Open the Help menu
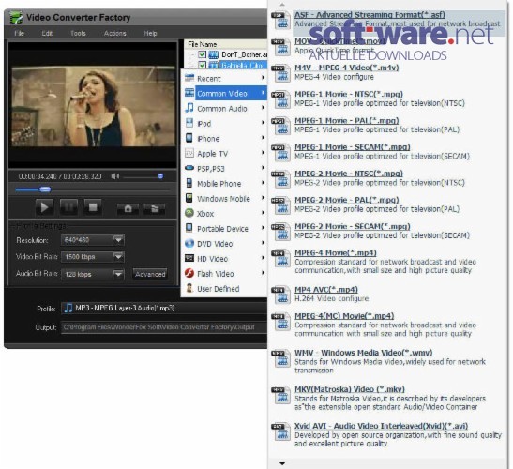513x469 pixels. (150, 34)
